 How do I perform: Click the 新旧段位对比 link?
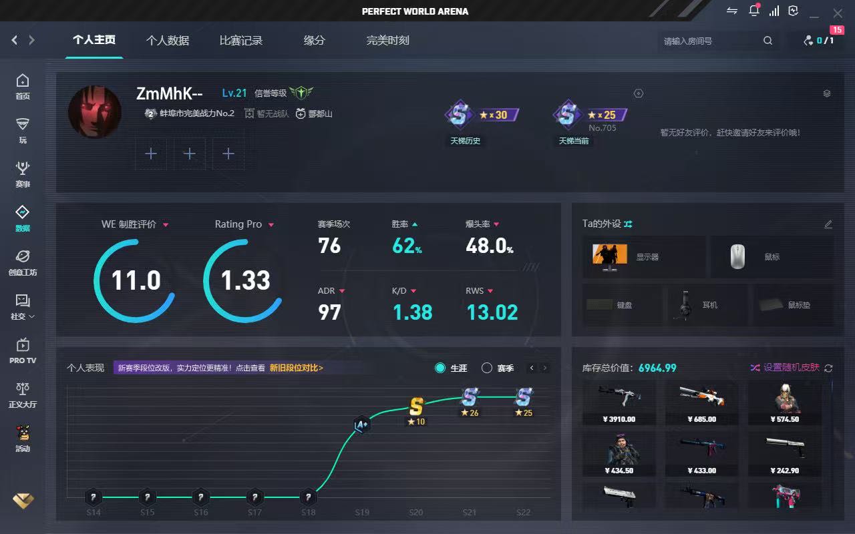(296, 368)
